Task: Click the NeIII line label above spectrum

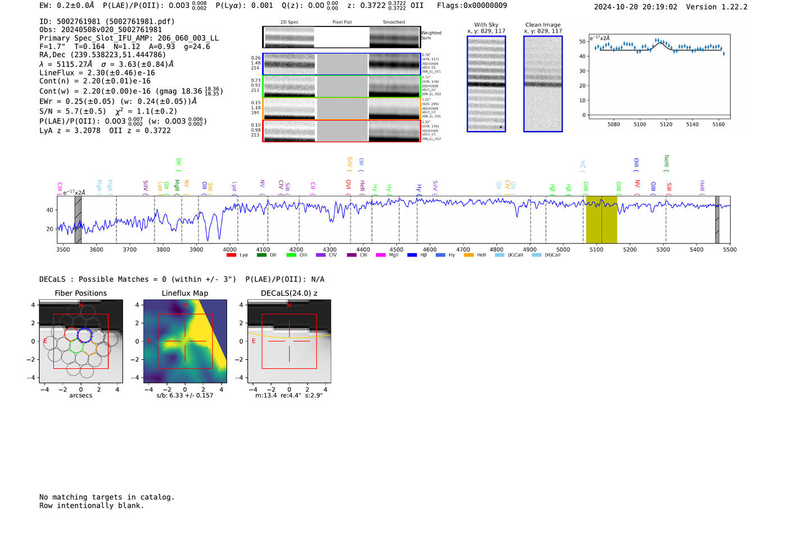Action: pos(666,162)
